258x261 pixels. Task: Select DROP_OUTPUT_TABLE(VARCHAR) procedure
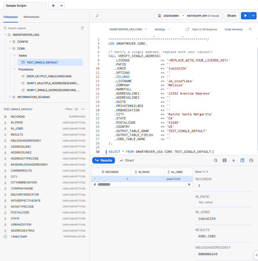point(49,76)
